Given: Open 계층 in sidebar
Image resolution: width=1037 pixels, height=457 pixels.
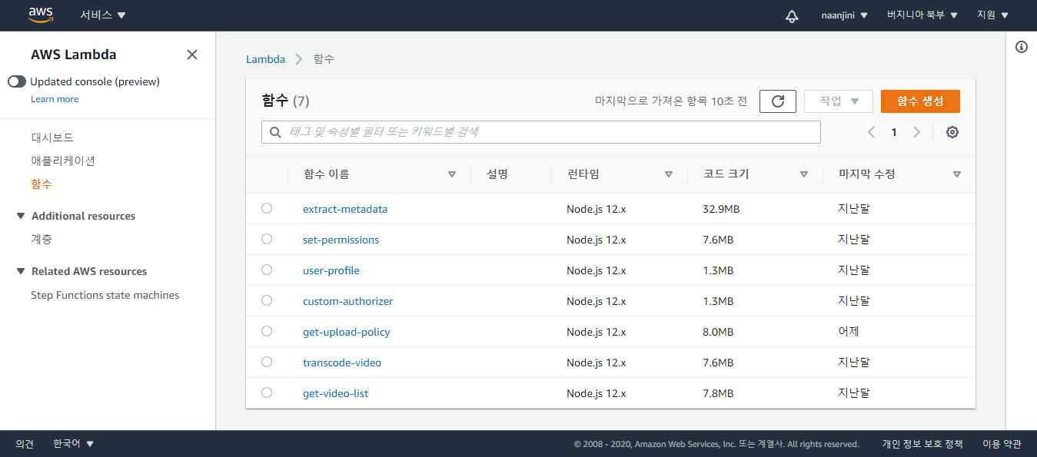Looking at the screenshot, I should 42,240.
